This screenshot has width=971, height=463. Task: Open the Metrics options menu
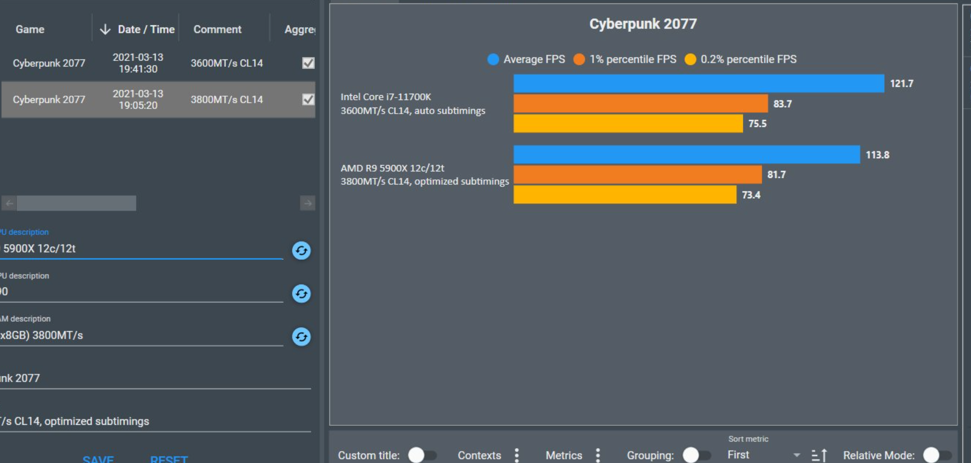click(x=598, y=455)
